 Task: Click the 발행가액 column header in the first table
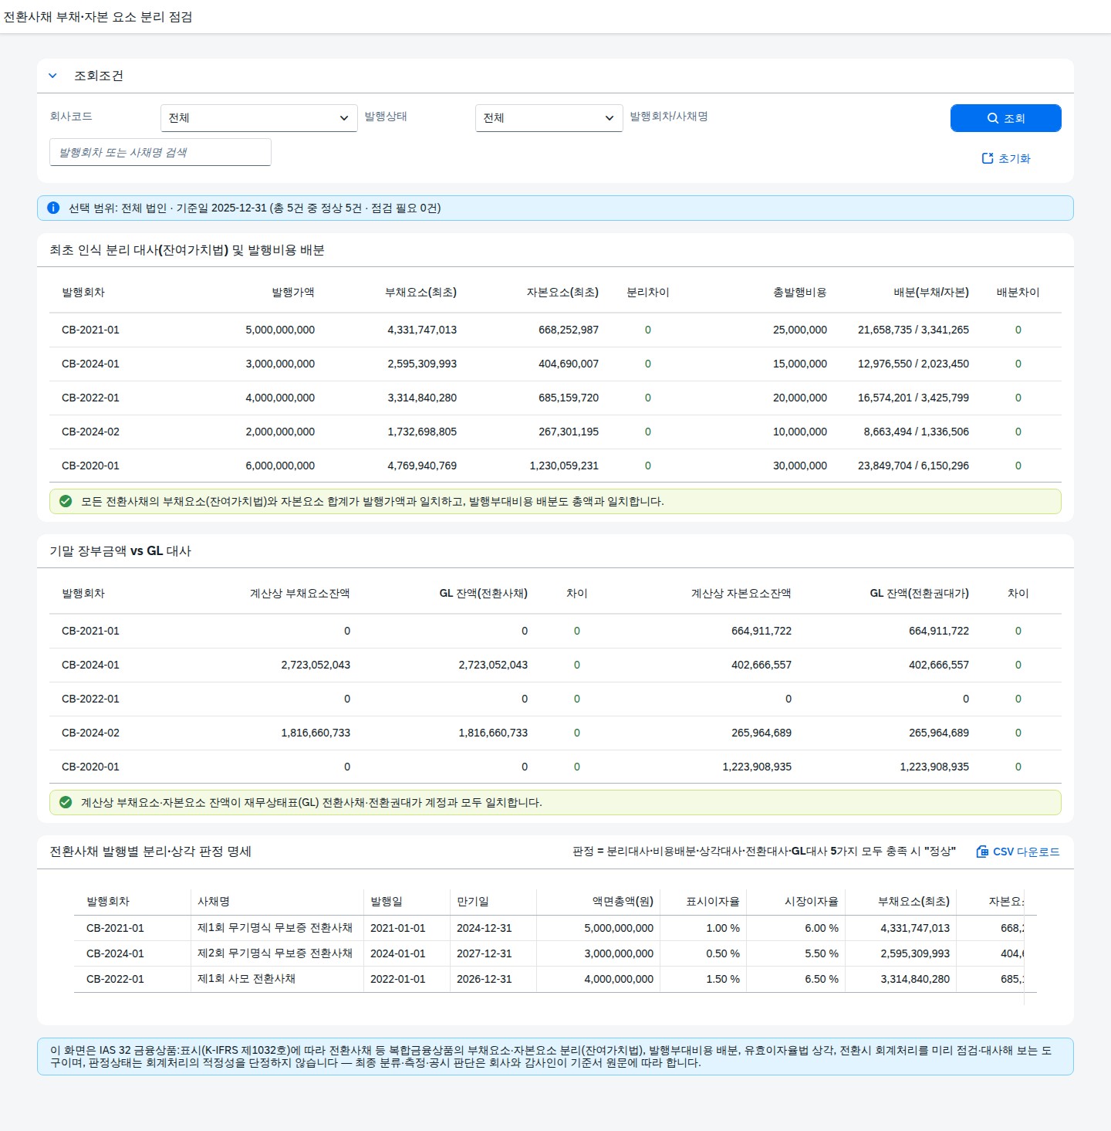coord(293,293)
